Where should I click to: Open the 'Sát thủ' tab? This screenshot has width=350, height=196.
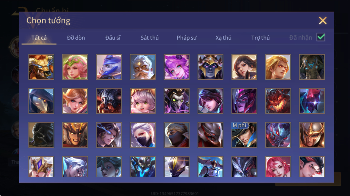point(149,38)
